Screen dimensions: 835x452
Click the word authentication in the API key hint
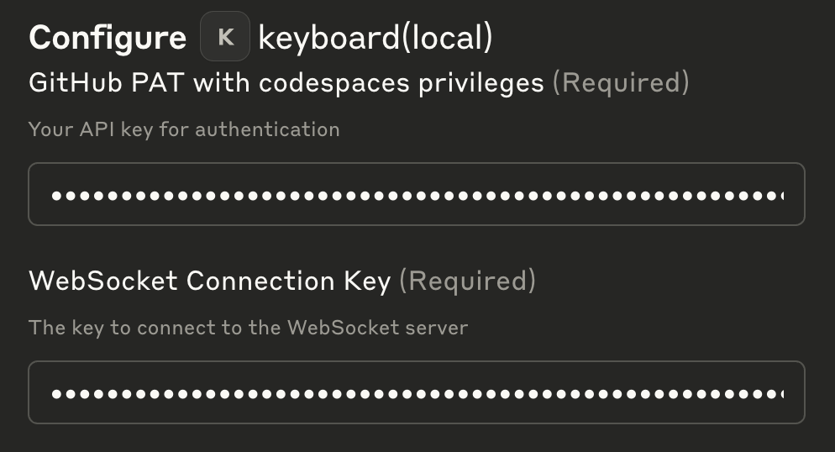tap(267, 130)
